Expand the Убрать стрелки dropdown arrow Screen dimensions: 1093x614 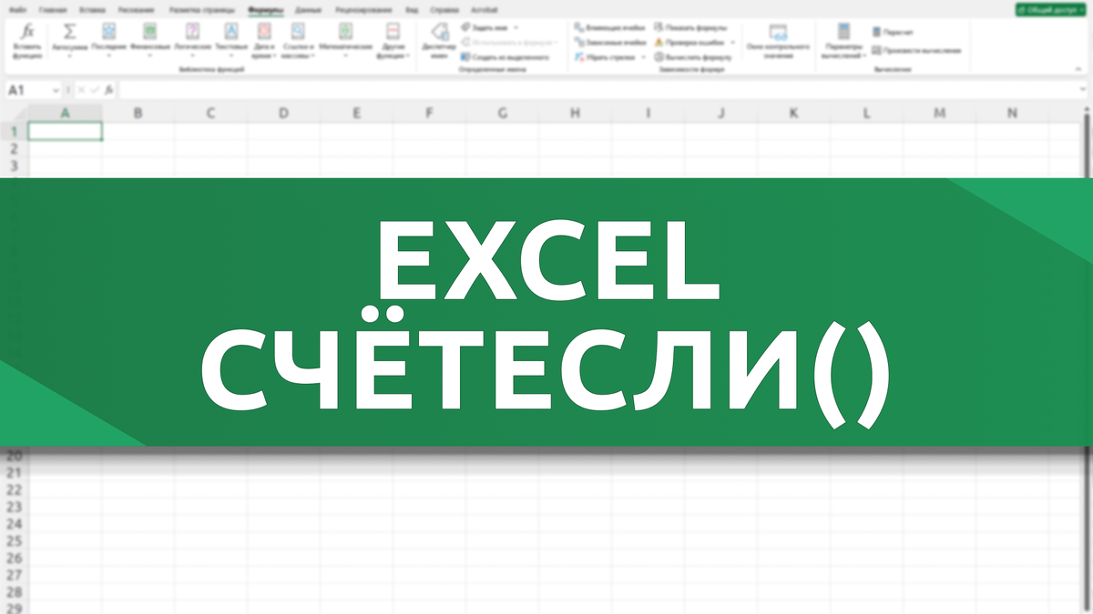click(643, 56)
